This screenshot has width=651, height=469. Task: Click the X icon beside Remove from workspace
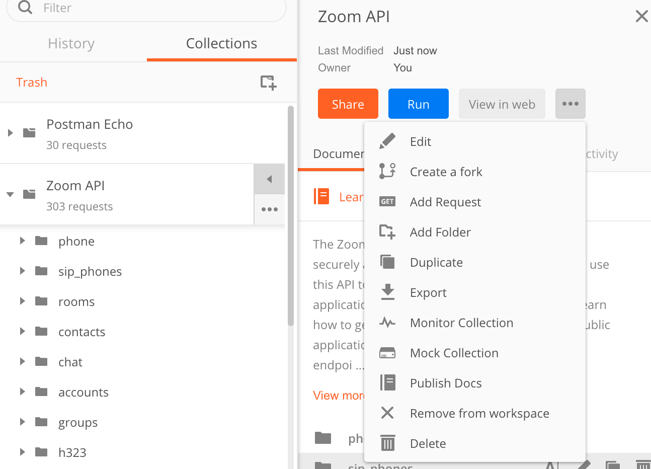[387, 413]
